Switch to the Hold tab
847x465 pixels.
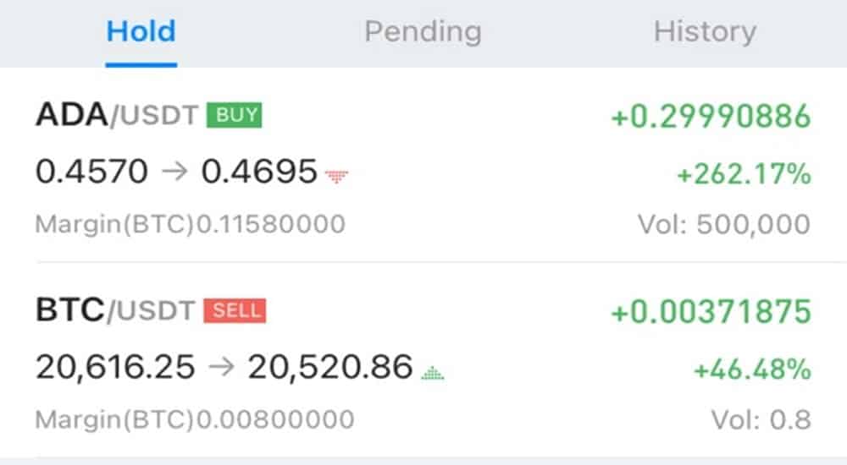[x=141, y=31]
